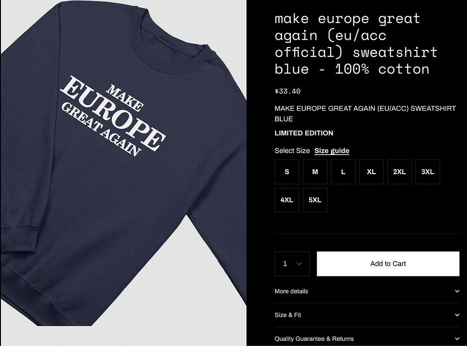Screen dimensions: 467x346
Task: Click the chevron beside Size & Fit
Action: (x=457, y=315)
